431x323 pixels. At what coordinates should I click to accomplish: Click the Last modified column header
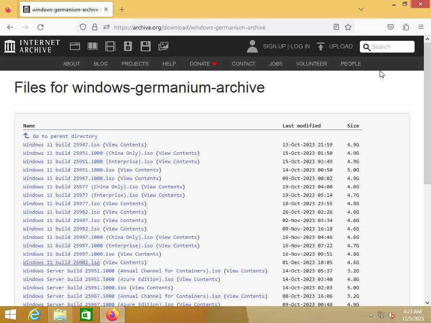pyautogui.click(x=301, y=126)
